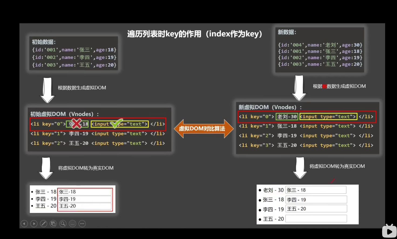
Task: Click right 将虚拟DOM转为真实DOM label
Action: pyautogui.click(x=337, y=166)
